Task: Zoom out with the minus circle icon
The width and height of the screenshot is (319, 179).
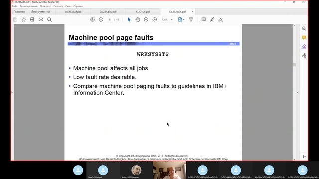Action: [x=146, y=20]
